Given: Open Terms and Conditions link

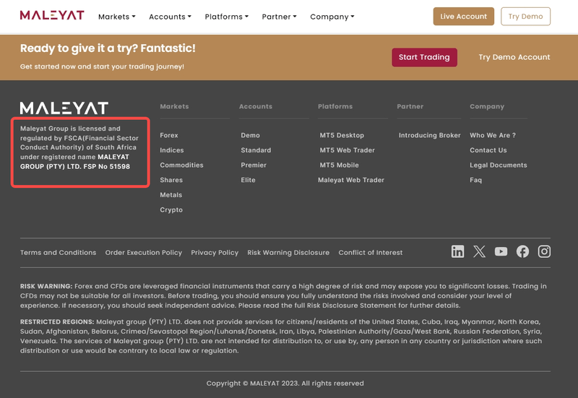Looking at the screenshot, I should (x=59, y=252).
